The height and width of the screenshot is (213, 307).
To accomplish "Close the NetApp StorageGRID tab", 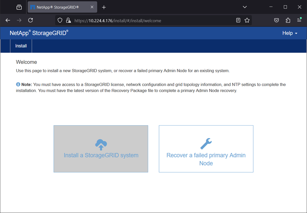I will point(92,7).
